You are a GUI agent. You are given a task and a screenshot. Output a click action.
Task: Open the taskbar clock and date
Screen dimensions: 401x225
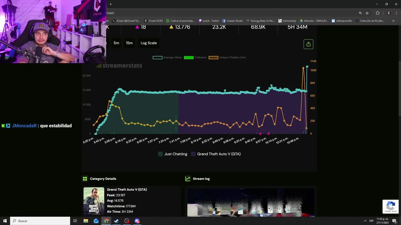[x=382, y=221]
